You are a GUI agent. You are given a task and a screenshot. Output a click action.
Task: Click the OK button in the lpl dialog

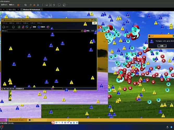[162, 46]
